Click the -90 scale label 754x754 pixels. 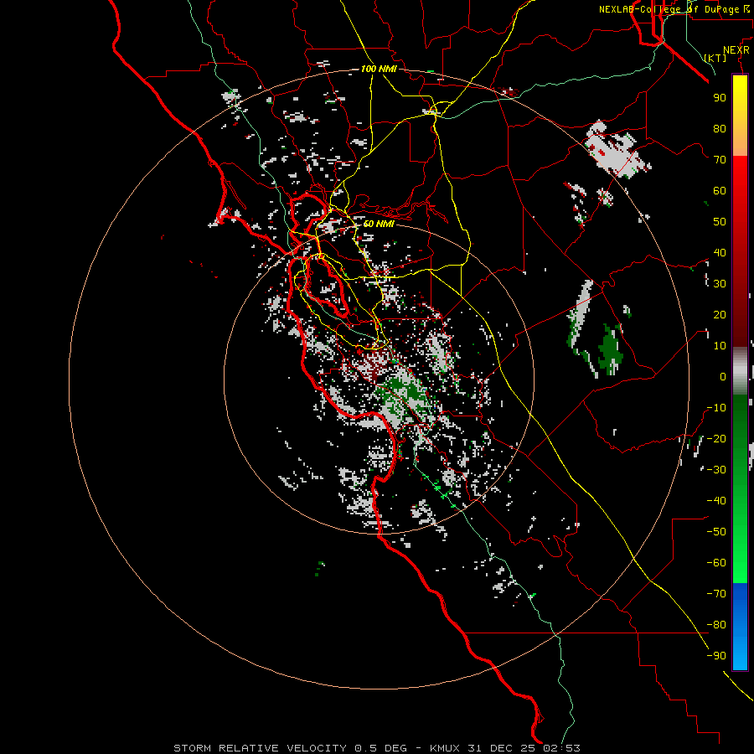pos(716,656)
